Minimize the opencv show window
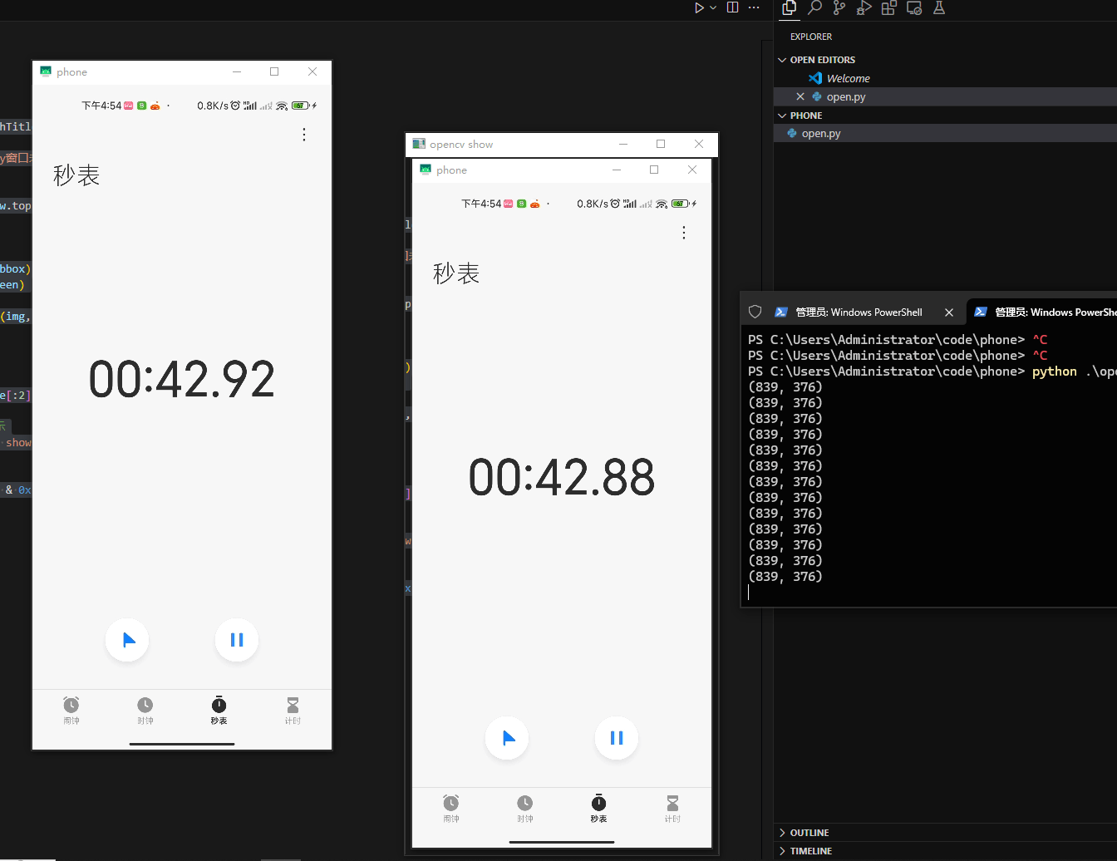The height and width of the screenshot is (861, 1117). tap(623, 145)
